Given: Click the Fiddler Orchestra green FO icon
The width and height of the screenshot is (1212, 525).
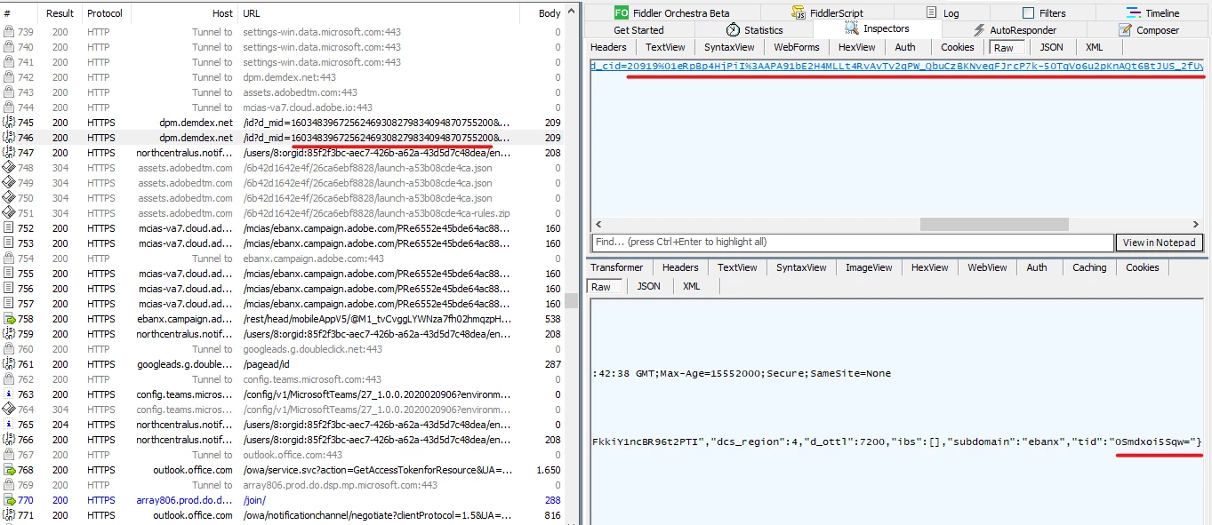Looking at the screenshot, I should coord(620,13).
